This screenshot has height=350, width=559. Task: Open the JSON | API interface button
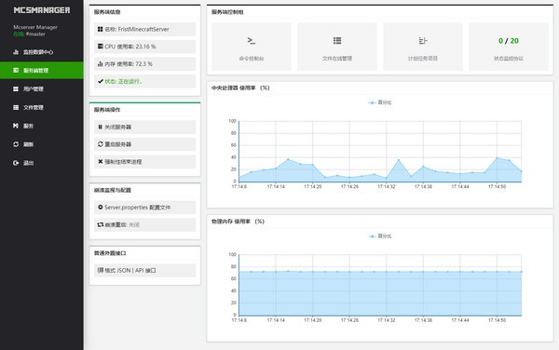tap(144, 270)
